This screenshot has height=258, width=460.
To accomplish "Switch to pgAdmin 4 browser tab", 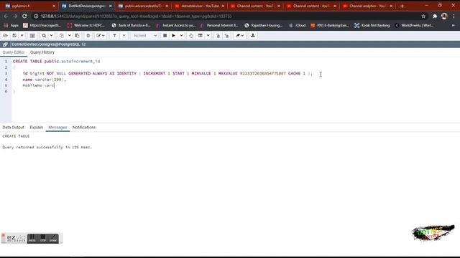I will click(x=29, y=6).
